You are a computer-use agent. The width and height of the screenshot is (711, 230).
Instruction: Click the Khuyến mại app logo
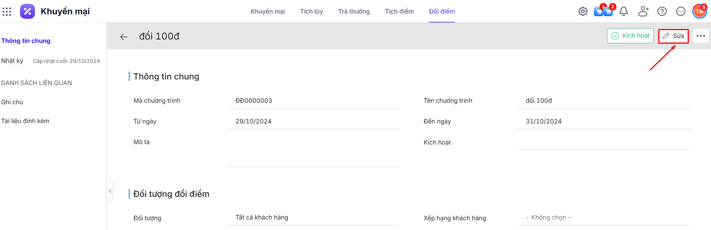pos(27,11)
